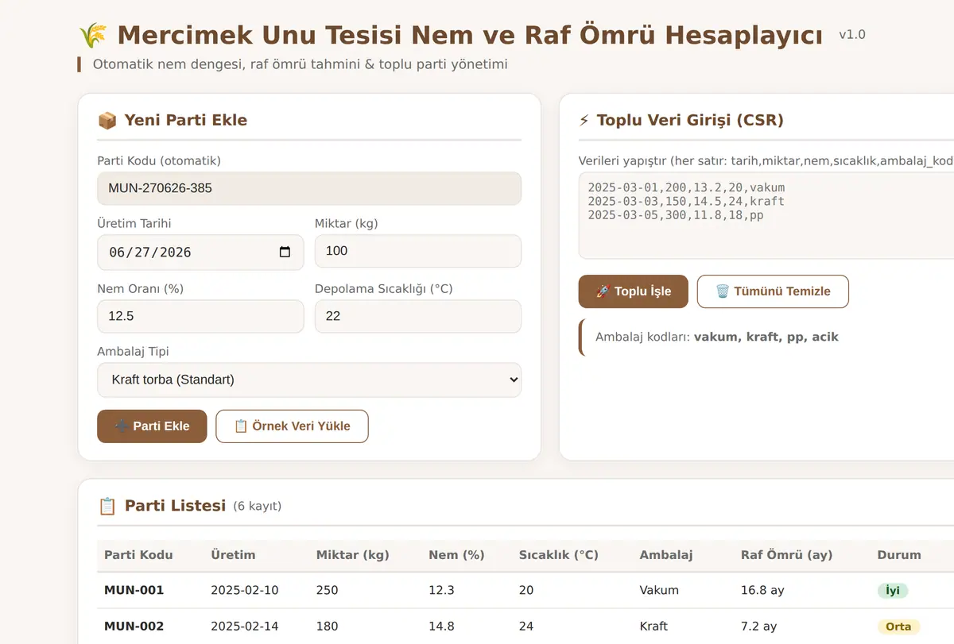
Task: Click the Vakum packaging cell for MUN-001
Action: click(x=659, y=590)
